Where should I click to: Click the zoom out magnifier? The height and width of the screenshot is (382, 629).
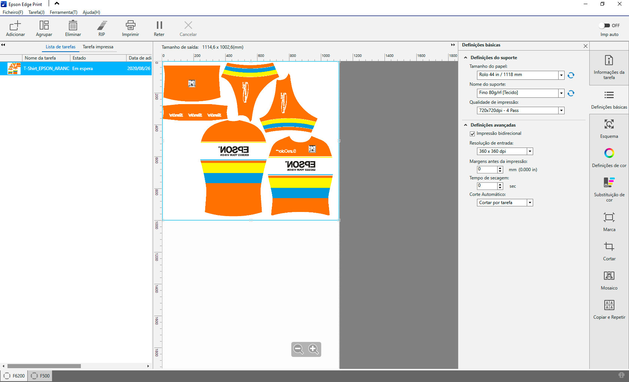click(298, 349)
